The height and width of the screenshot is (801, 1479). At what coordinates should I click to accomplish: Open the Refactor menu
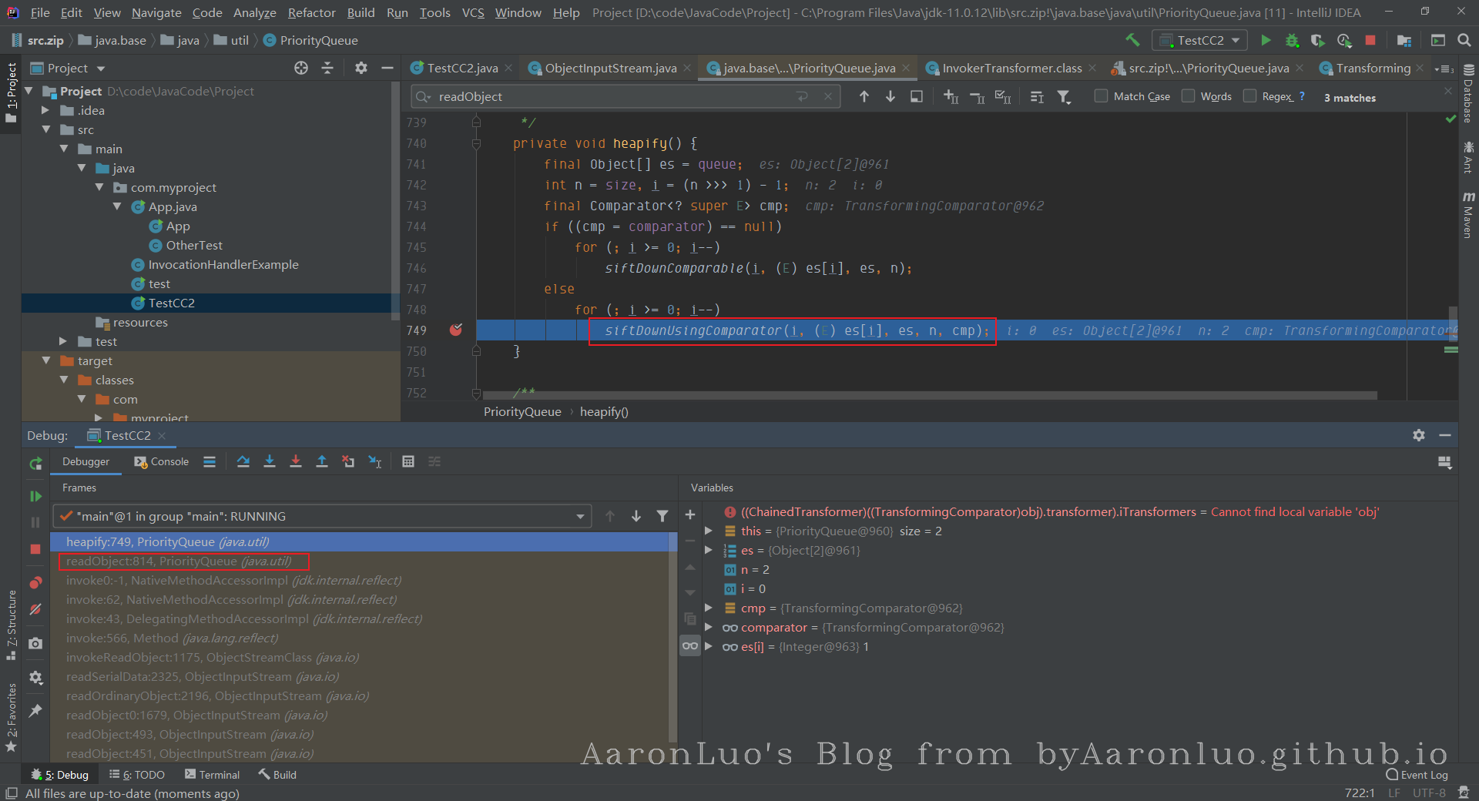311,12
